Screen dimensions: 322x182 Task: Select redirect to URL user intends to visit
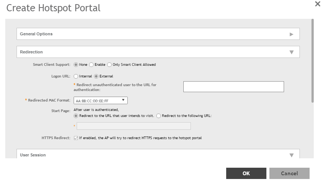click(x=76, y=116)
